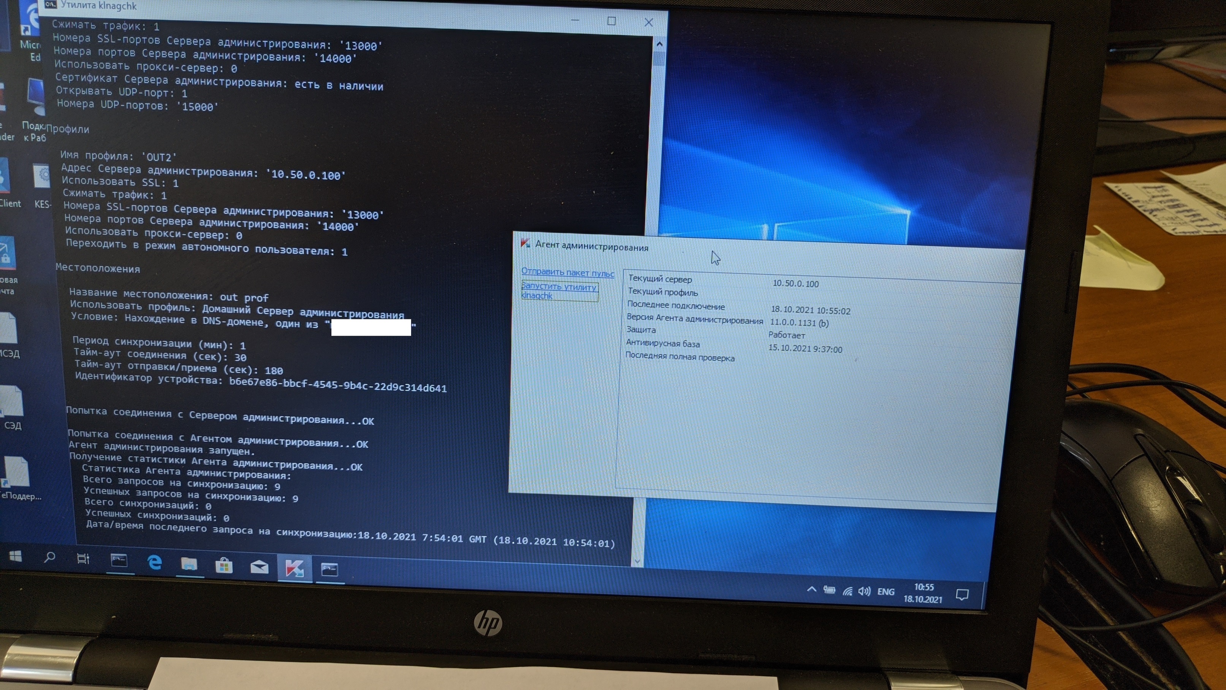
Task: Click the Kaspersky agent taskbar icon
Action: pos(294,568)
